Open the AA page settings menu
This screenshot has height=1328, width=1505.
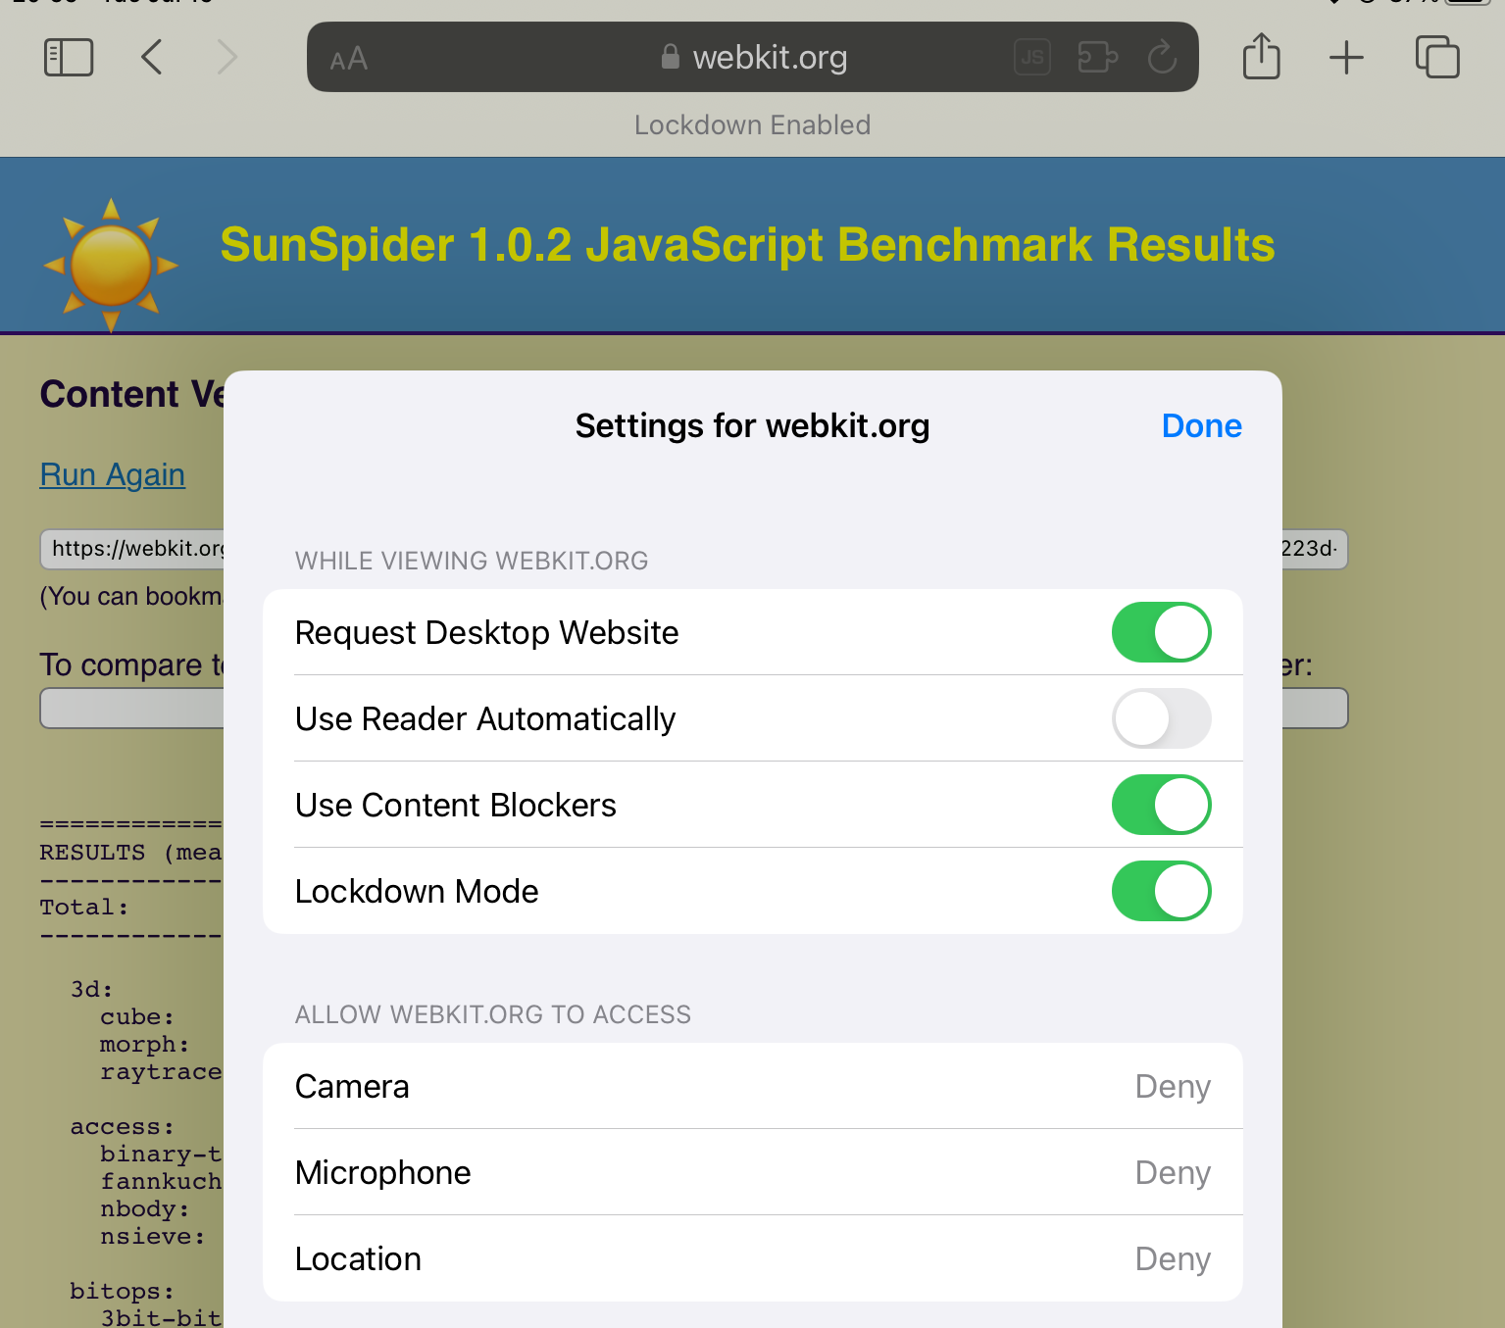point(349,59)
